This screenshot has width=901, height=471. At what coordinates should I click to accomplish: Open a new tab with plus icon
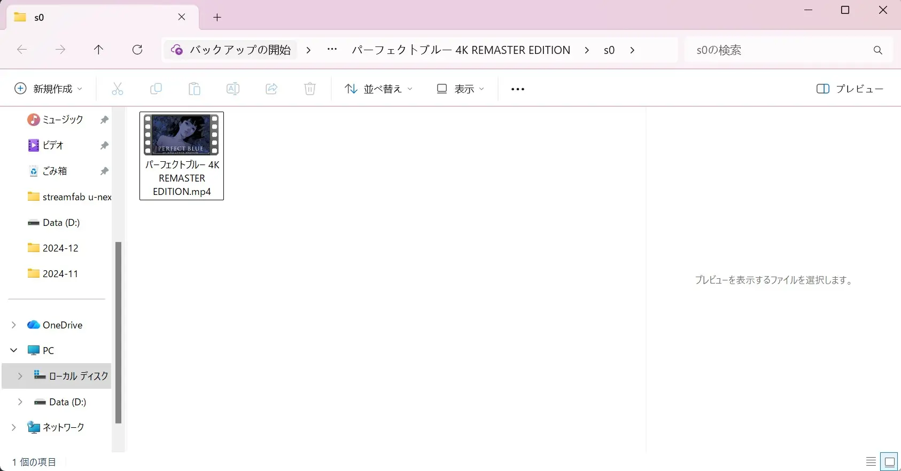(217, 17)
